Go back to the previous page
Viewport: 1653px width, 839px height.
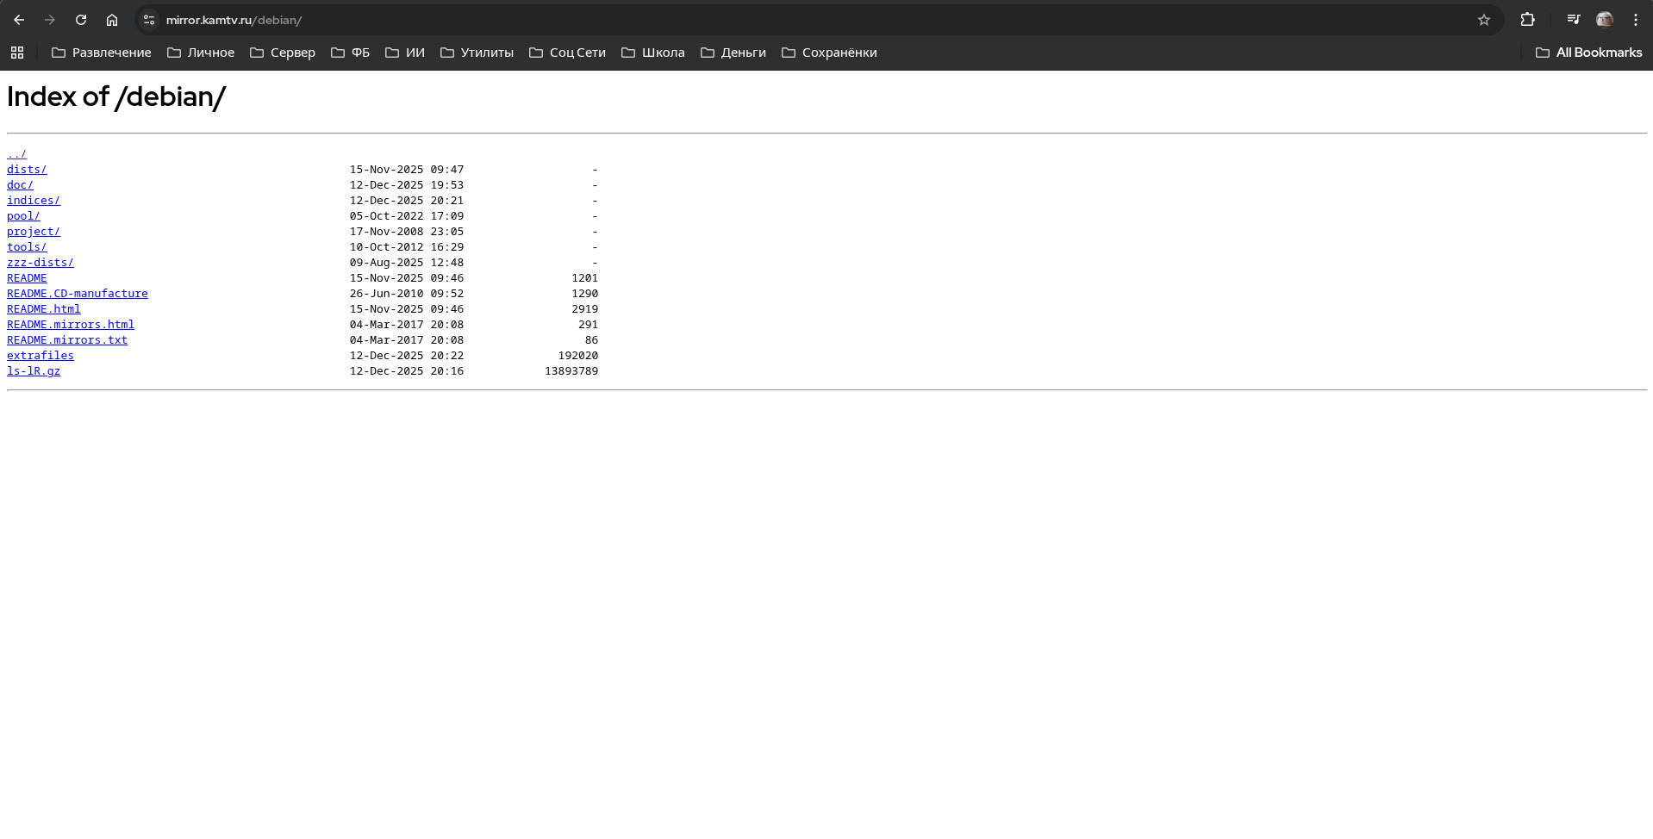click(19, 20)
